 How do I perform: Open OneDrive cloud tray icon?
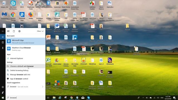(151, 97)
